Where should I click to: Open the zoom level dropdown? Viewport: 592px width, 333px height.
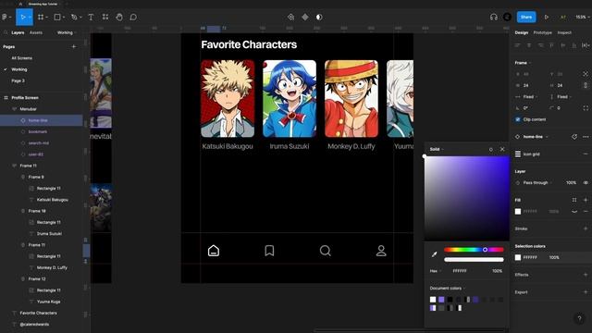coord(583,17)
